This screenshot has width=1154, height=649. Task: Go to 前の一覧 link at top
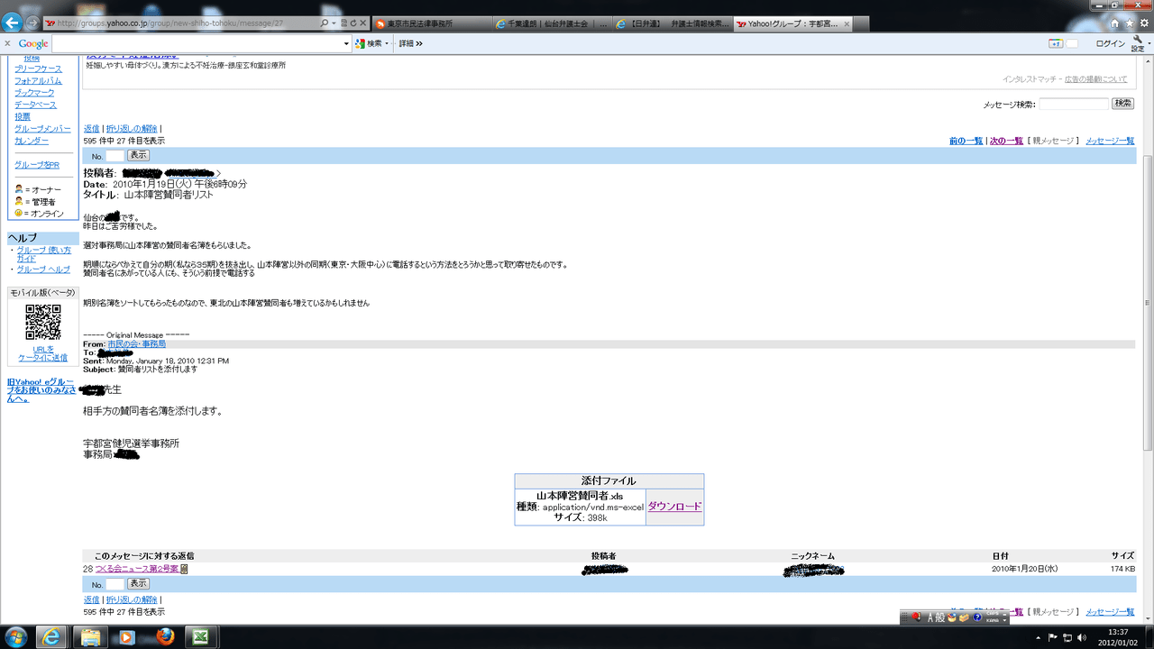(966, 141)
